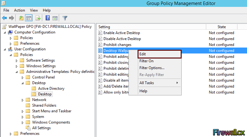Expand Preferences under Computer Configuration
The width and height of the screenshot is (247, 137).
(11, 44)
